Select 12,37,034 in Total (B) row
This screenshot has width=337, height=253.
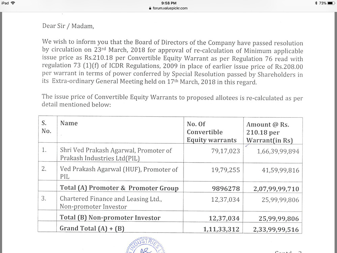click(224, 218)
